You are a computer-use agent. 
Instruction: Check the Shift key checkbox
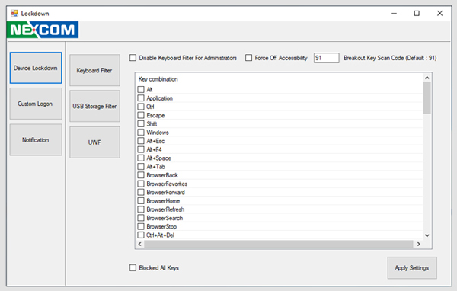coord(141,123)
